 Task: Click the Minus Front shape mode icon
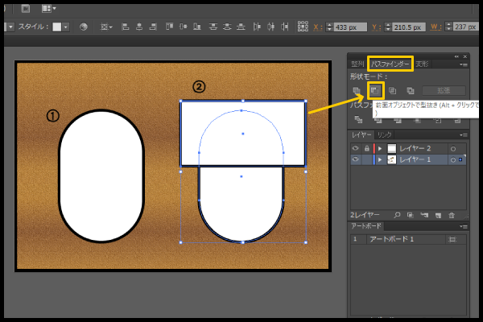[374, 90]
